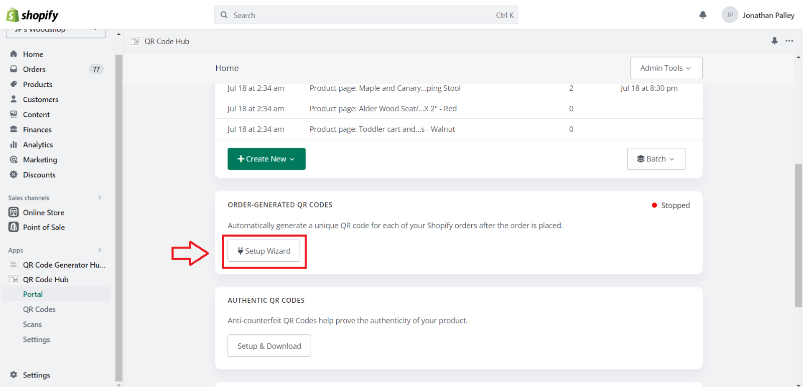Image resolution: width=803 pixels, height=387 pixels.
Task: Click the Finances bank icon
Action: [14, 129]
